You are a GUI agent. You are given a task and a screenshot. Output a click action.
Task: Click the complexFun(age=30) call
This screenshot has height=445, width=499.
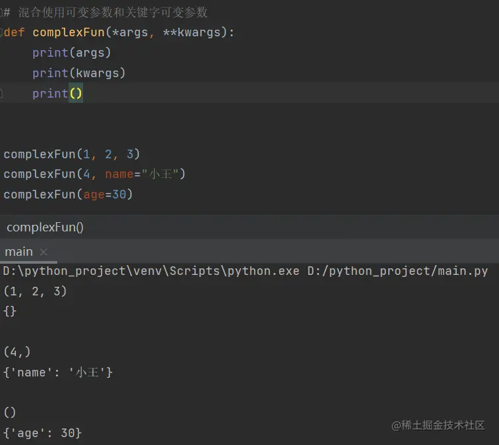pos(68,194)
